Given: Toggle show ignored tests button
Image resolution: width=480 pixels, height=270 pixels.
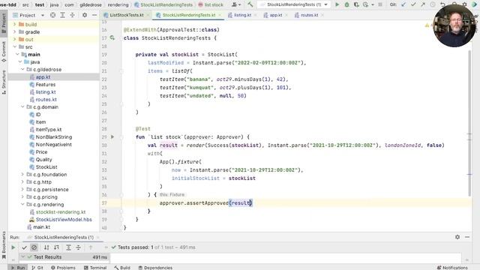Looking at the screenshot, I should click(x=34, y=247).
